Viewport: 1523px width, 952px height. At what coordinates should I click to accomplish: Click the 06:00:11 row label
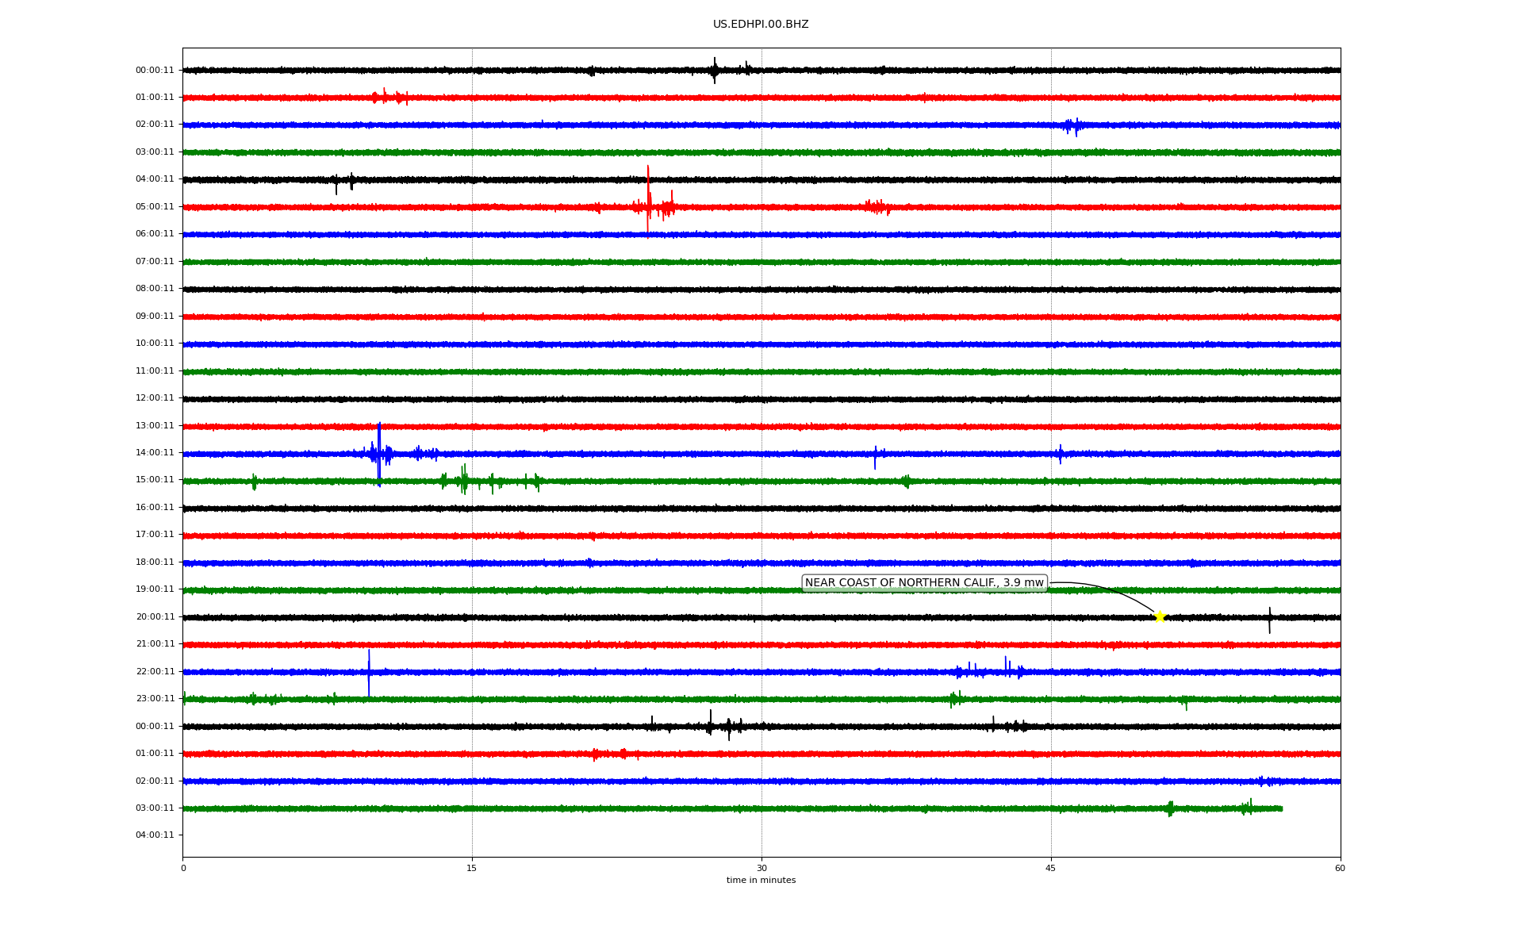[x=155, y=234]
